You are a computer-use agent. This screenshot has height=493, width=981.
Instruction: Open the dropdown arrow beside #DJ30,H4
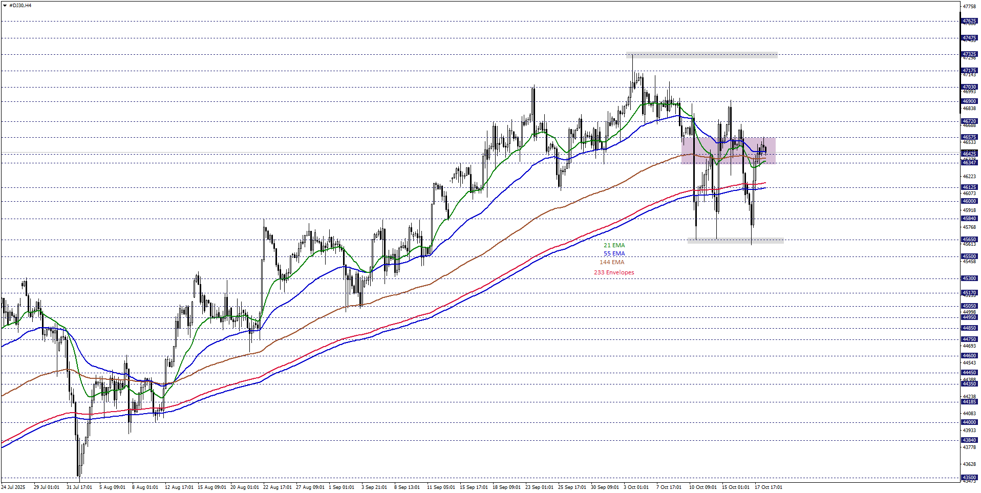[x=5, y=6]
